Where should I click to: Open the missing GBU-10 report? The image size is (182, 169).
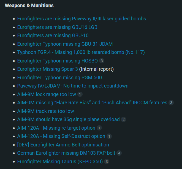53,36
